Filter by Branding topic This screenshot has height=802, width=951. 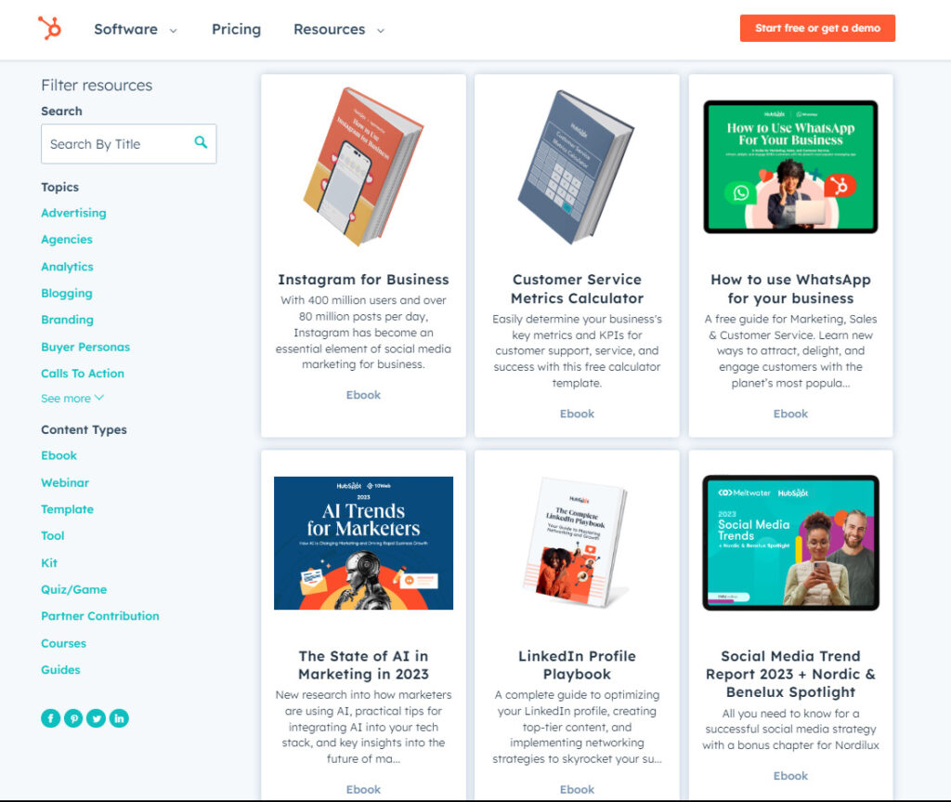[67, 320]
